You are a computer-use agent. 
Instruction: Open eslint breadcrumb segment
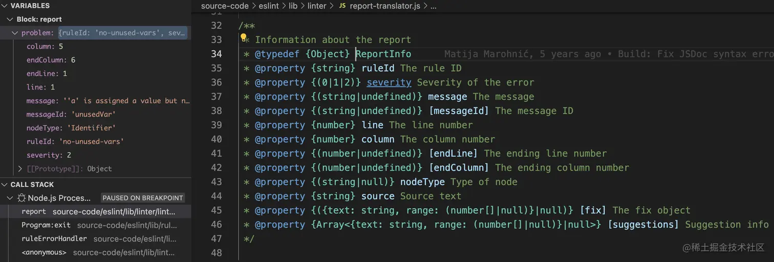[x=270, y=6]
